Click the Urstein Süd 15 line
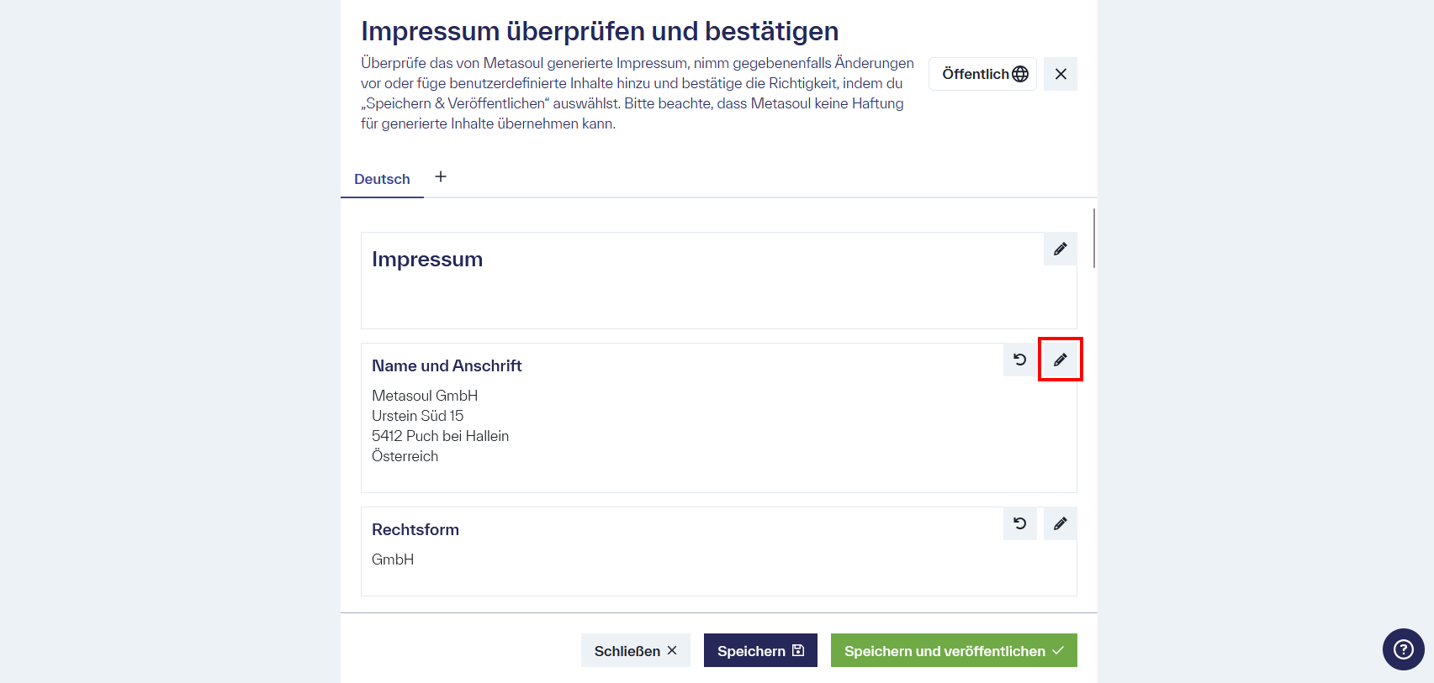 coord(417,416)
